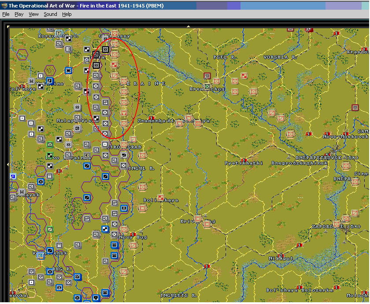Open the View menu

pyautogui.click(x=33, y=14)
